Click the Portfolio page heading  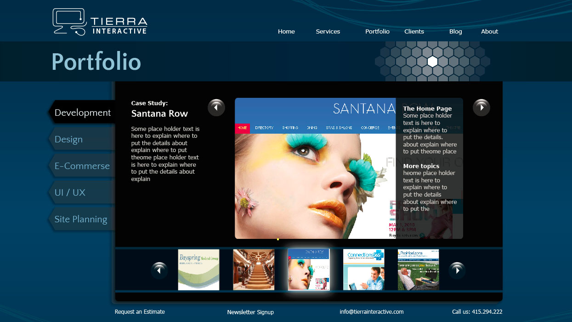pos(96,62)
